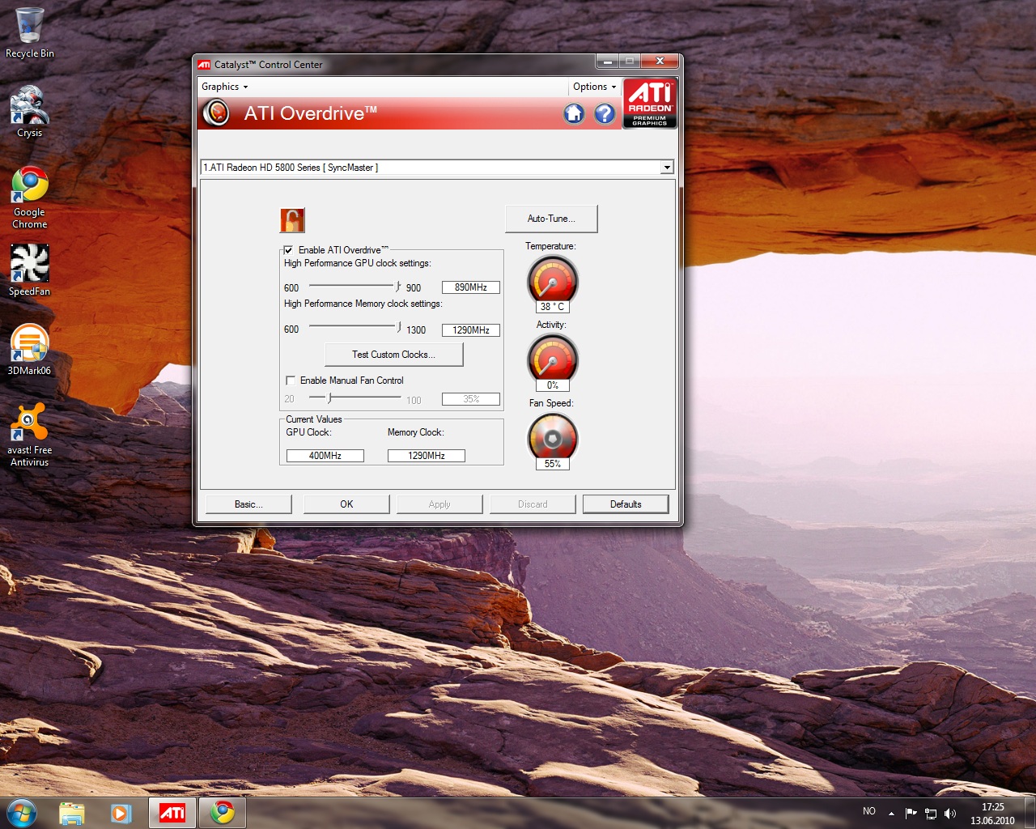Click the Action Center flag tray icon
This screenshot has height=829, width=1036.
pyautogui.click(x=911, y=813)
